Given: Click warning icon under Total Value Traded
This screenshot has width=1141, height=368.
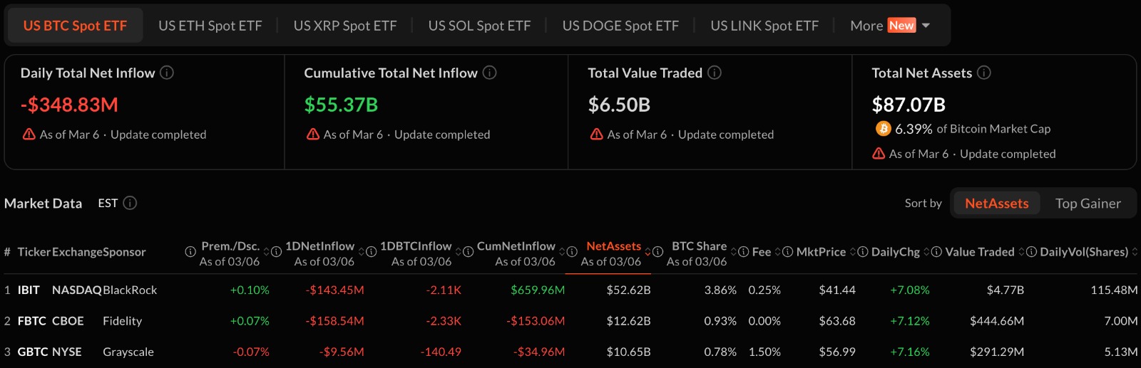Looking at the screenshot, I should tap(597, 135).
